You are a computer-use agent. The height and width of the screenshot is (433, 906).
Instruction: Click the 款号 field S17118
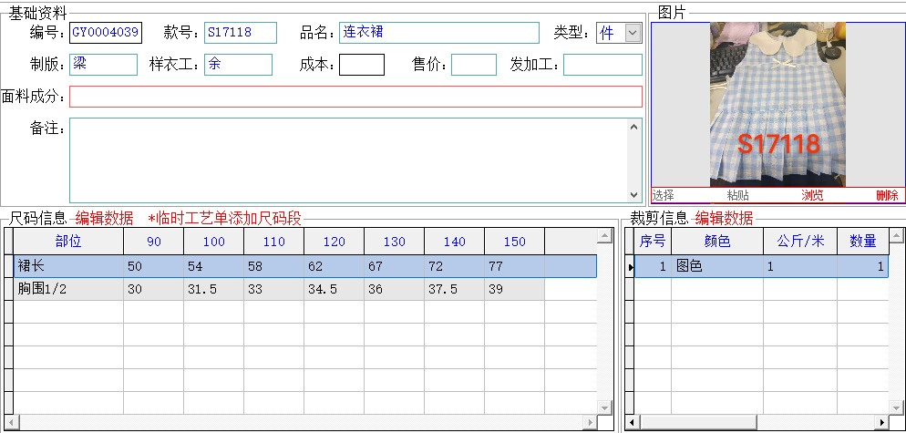tap(241, 33)
